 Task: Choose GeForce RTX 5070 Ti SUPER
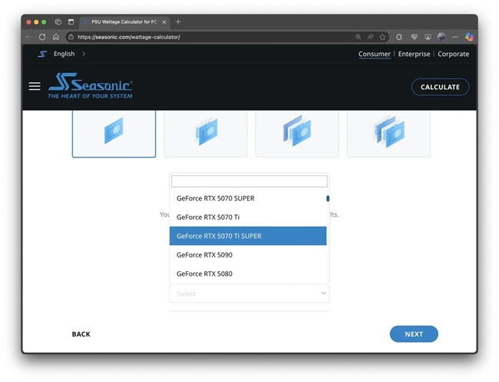[248, 236]
